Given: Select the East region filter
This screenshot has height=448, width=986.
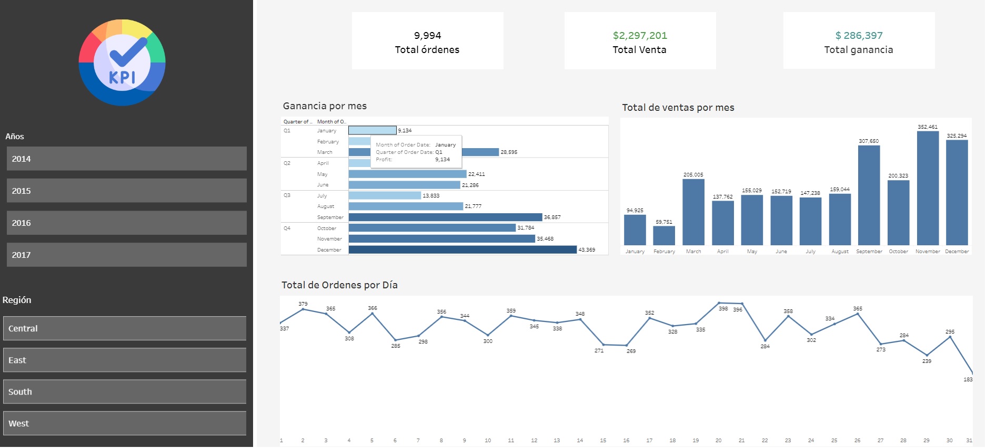Looking at the screenshot, I should (x=125, y=360).
